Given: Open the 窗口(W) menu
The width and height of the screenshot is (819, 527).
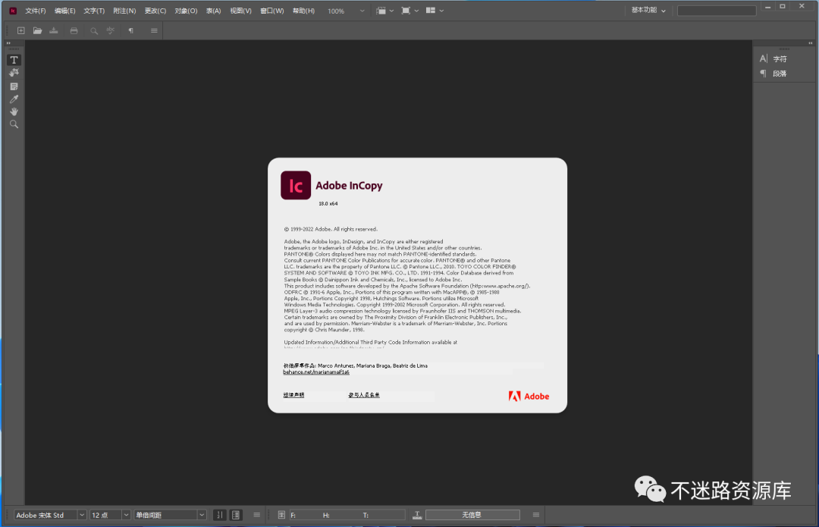Looking at the screenshot, I should tap(272, 11).
